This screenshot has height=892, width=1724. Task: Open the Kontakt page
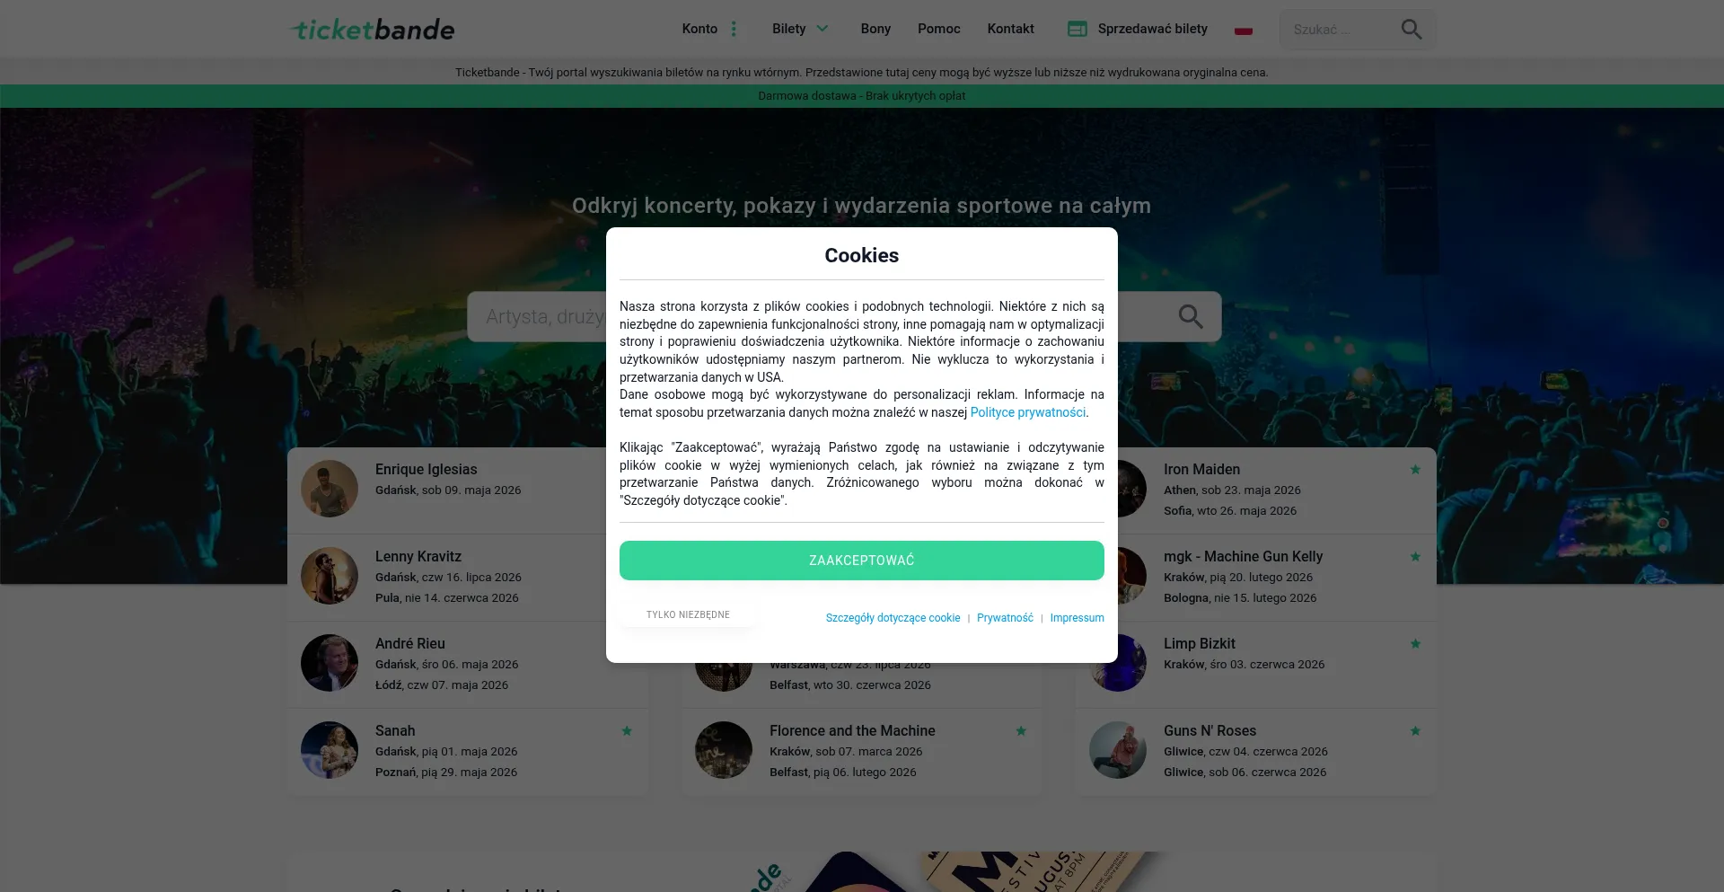click(1011, 29)
